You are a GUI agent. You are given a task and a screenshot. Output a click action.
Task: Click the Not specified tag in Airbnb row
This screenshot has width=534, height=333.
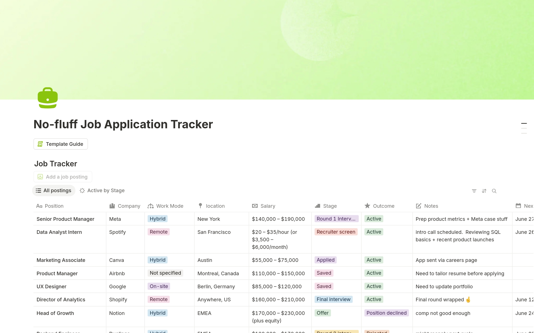(165, 273)
